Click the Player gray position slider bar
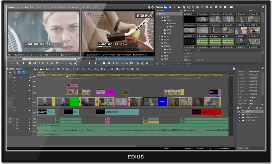The width and height of the screenshot is (272, 164). click(50, 59)
